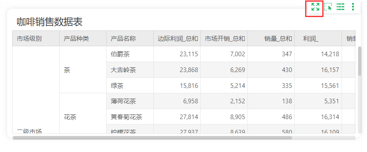The width and height of the screenshot is (367, 152).
Task: Select the 绿茶 product cell
Action: pos(130,85)
